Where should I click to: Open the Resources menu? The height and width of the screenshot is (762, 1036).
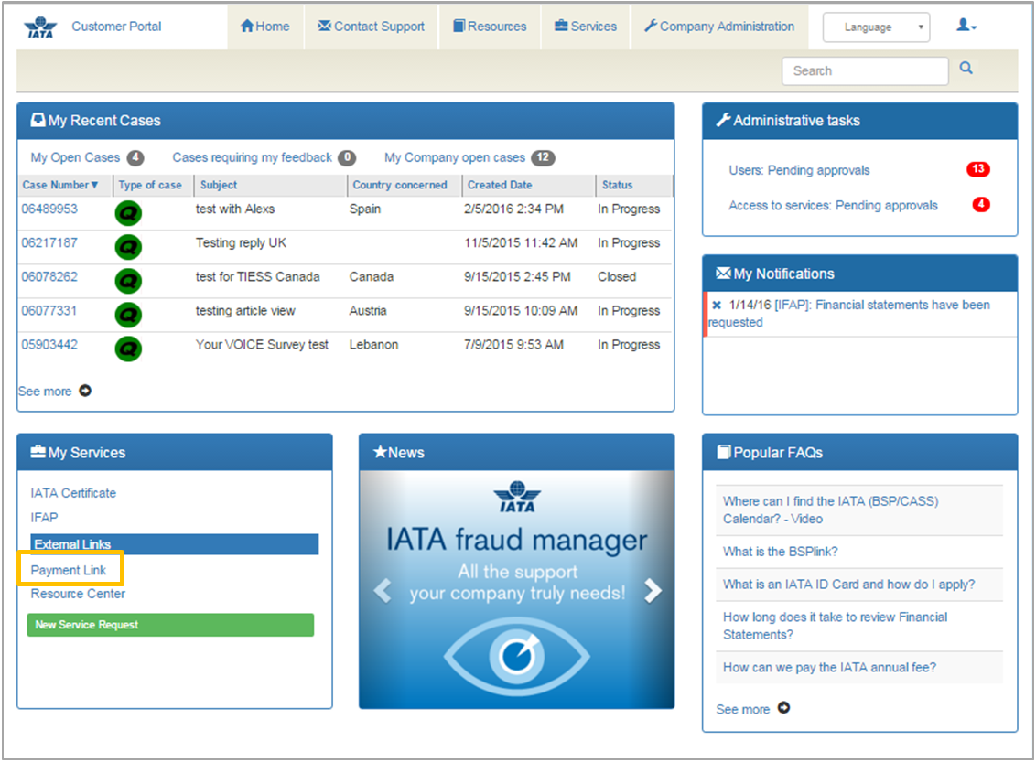(490, 27)
